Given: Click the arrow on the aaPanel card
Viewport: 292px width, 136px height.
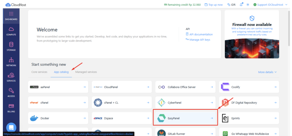Looking at the screenshot, I should [84, 87].
